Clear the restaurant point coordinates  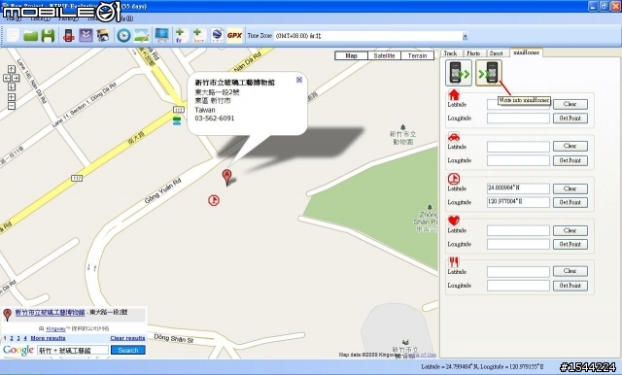pos(570,272)
